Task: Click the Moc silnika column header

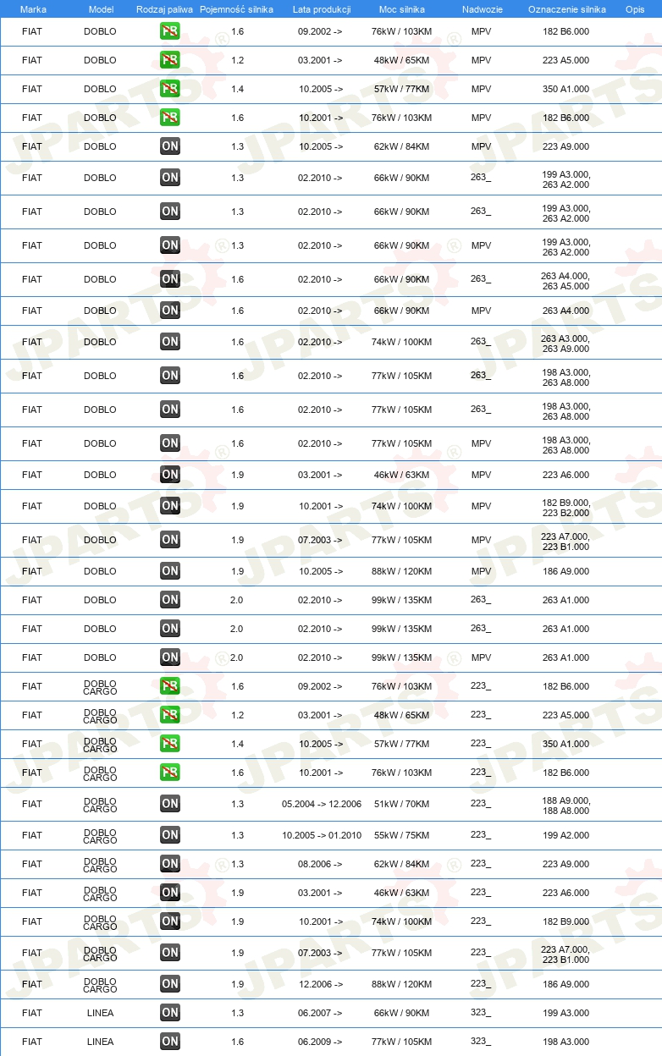Action: pyautogui.click(x=402, y=9)
